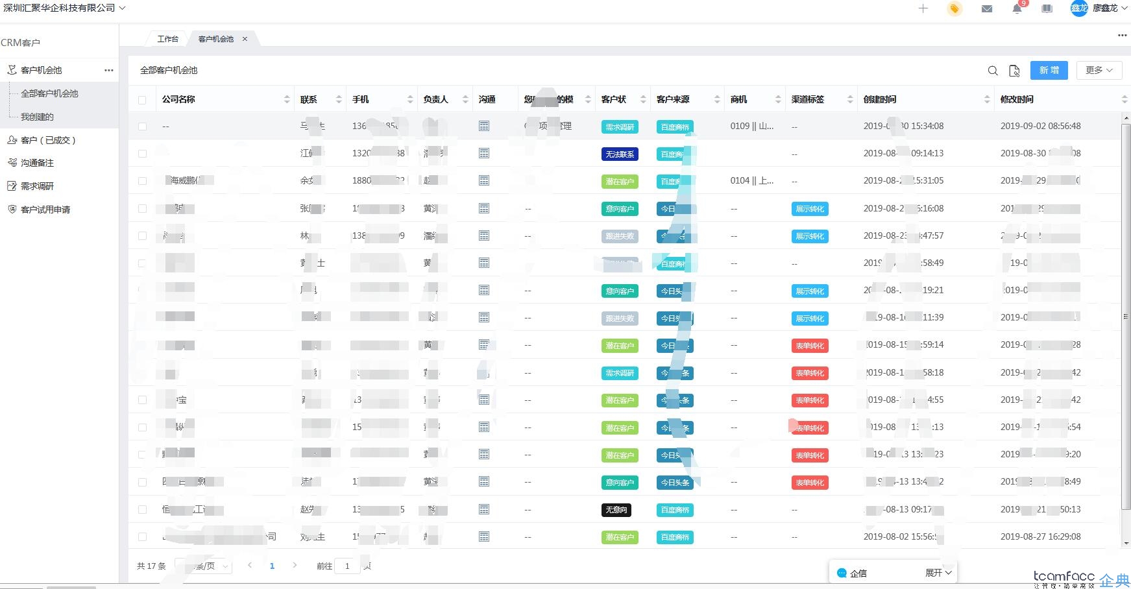Click the search magnifier icon above table
This screenshot has width=1131, height=589.
coord(993,71)
